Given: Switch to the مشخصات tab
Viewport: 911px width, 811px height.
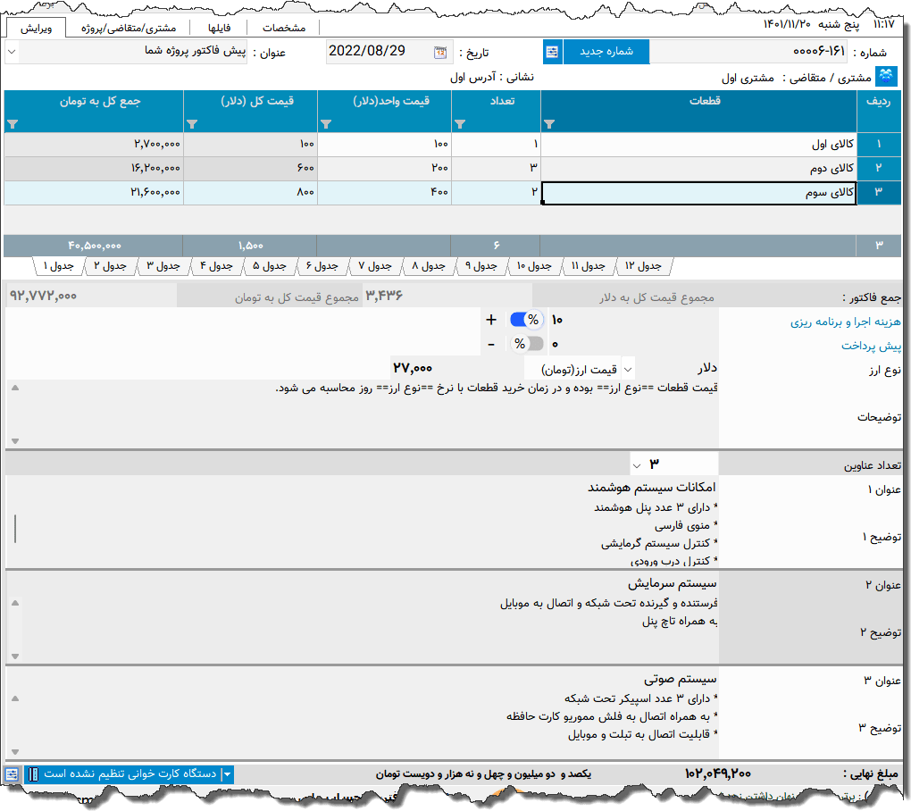Looking at the screenshot, I should pyautogui.click(x=284, y=27).
